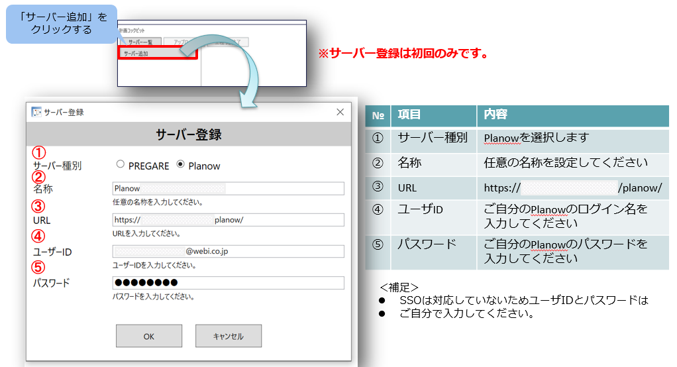The height and width of the screenshot is (367, 677).
Task: Click the パスワード label in the dialog
Action: (x=52, y=284)
